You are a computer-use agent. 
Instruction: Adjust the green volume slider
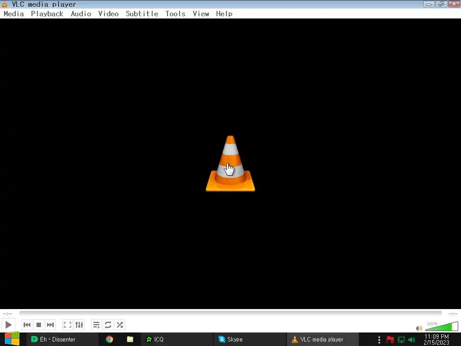(441, 326)
